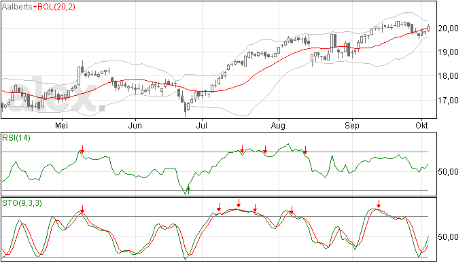Click the 50,00 label in STO panel
Screen dimensions: 469x263
(x=448, y=237)
